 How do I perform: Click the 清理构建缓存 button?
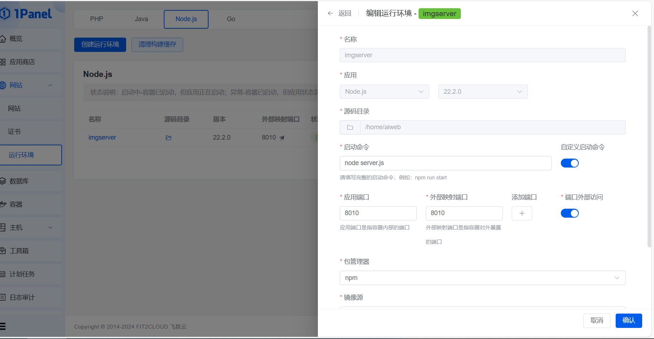coord(157,45)
